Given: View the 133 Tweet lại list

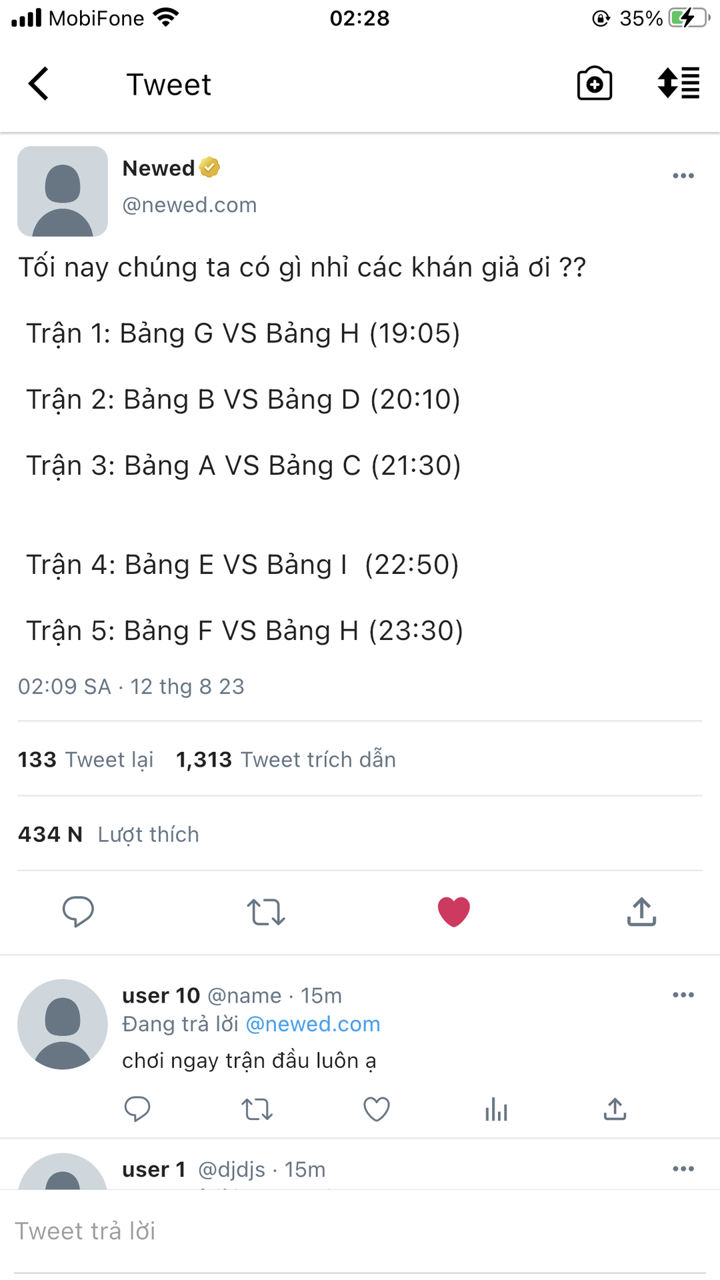Looking at the screenshot, I should point(85,760).
